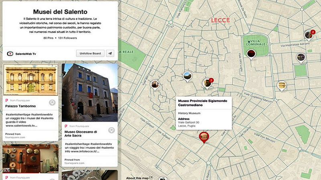
Task: Click the Foursquare icon on the Palazzo Tamborino card
Action: click(x=7, y=100)
